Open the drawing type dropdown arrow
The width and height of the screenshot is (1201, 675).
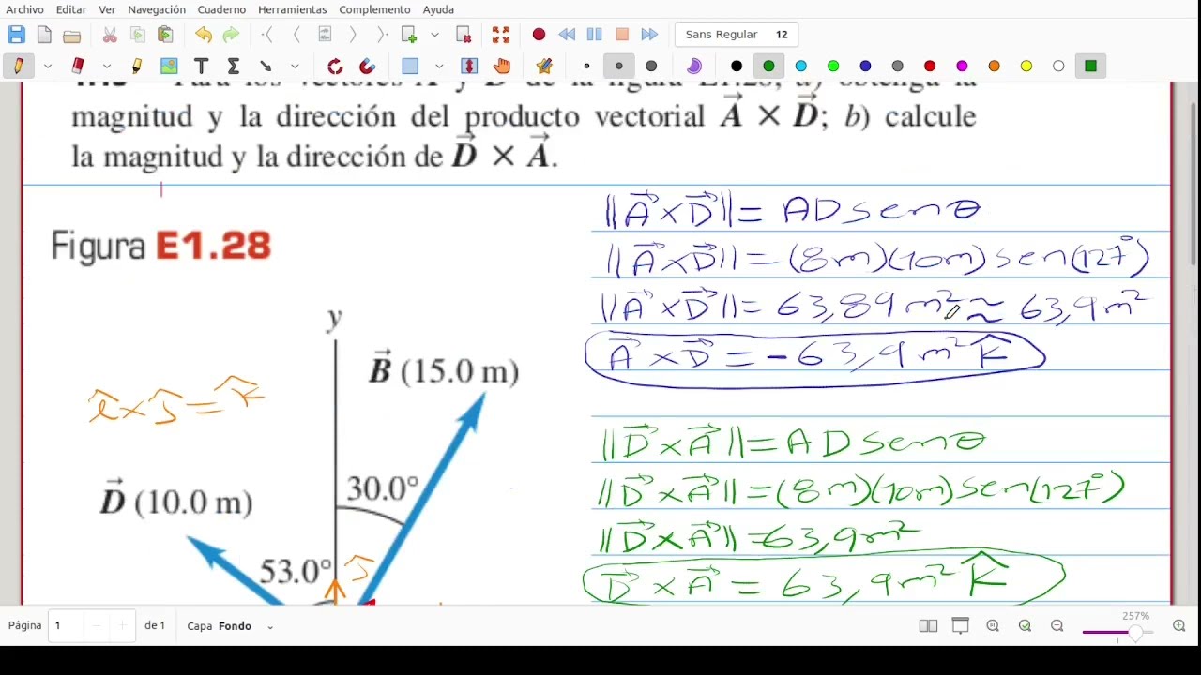[x=295, y=67]
